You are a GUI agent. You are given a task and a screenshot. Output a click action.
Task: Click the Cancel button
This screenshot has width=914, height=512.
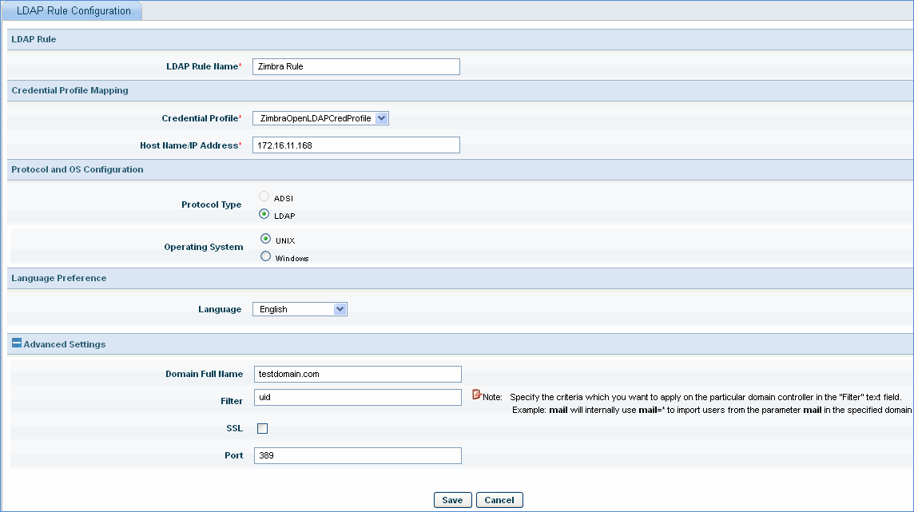[499, 500]
